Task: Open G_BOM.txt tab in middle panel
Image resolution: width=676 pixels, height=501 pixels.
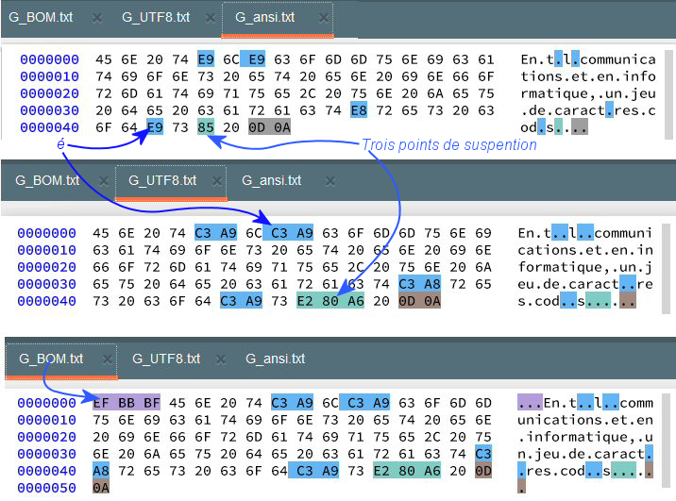Action: point(47,180)
